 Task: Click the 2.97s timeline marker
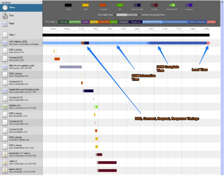[151, 29]
